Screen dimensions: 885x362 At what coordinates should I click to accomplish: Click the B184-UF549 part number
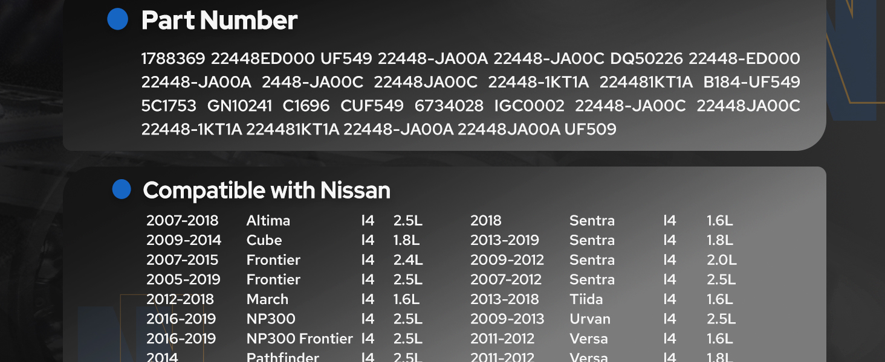click(x=751, y=82)
